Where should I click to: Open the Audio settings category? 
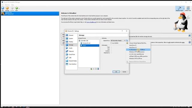[x=71, y=48]
